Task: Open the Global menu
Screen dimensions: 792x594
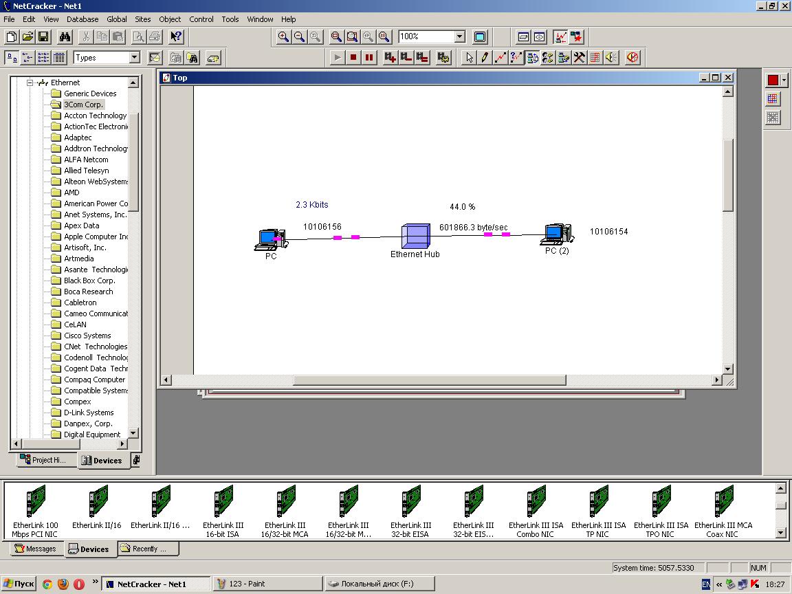Action: pyautogui.click(x=117, y=19)
